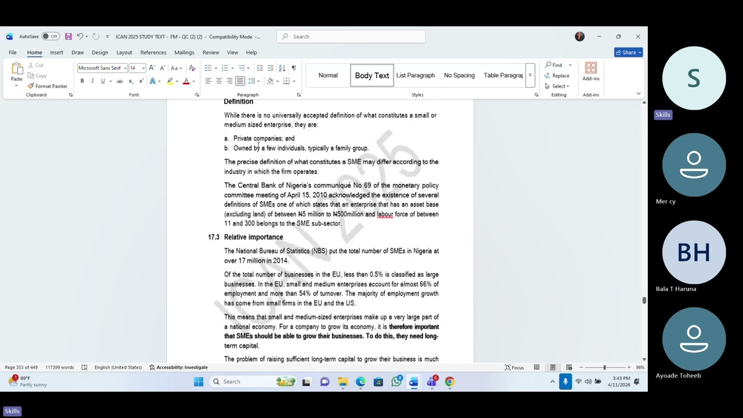Switch to Read Mode view in status bar
This screenshot has height=418, width=743.
[536, 367]
